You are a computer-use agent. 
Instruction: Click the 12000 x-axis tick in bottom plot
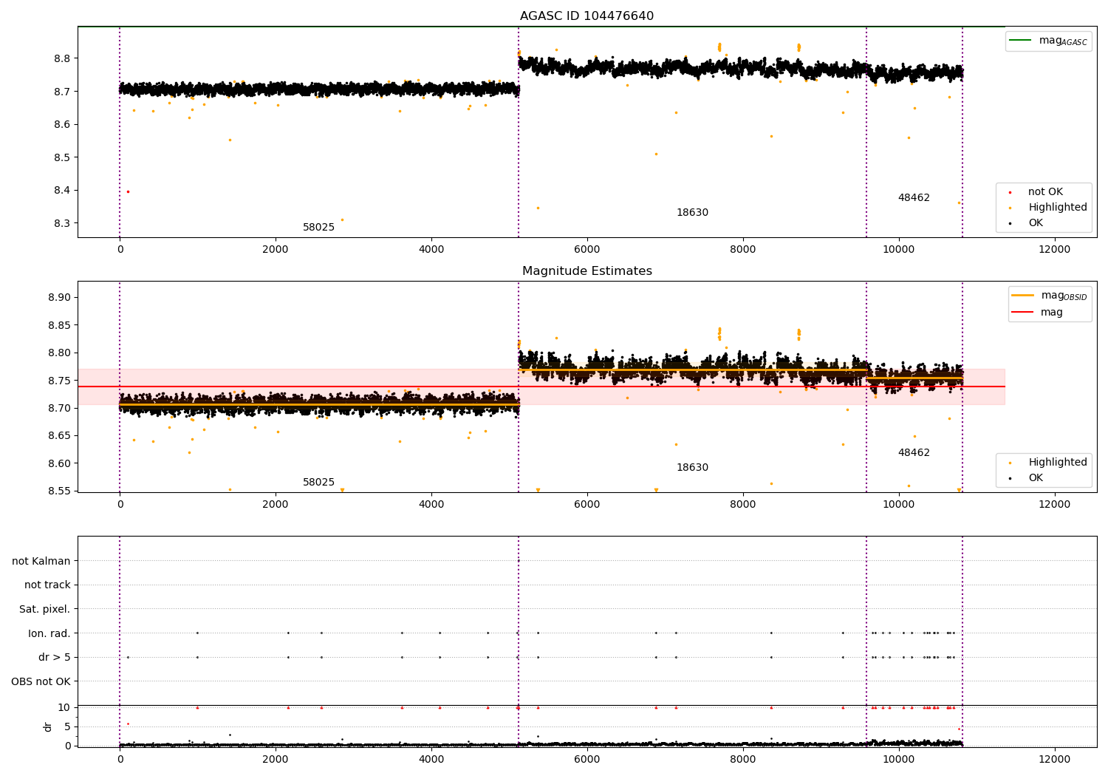tap(1054, 759)
